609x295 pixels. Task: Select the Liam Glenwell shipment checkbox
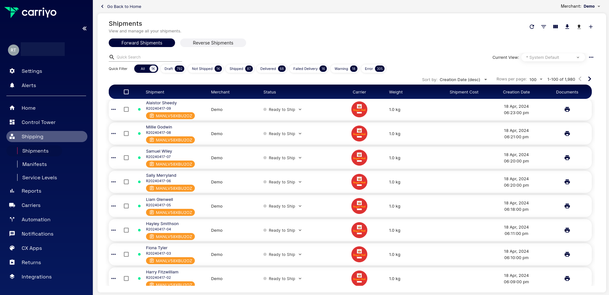pyautogui.click(x=126, y=206)
